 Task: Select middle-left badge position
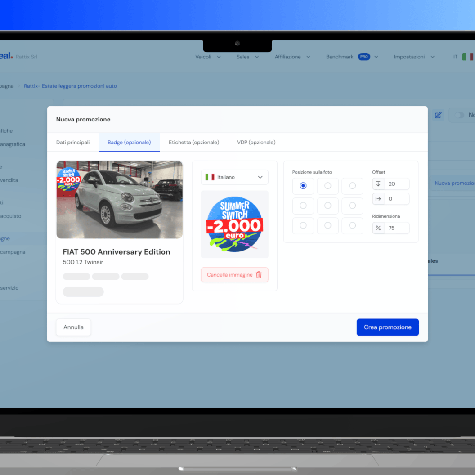point(303,206)
